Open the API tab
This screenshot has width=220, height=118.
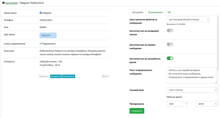tap(169, 12)
